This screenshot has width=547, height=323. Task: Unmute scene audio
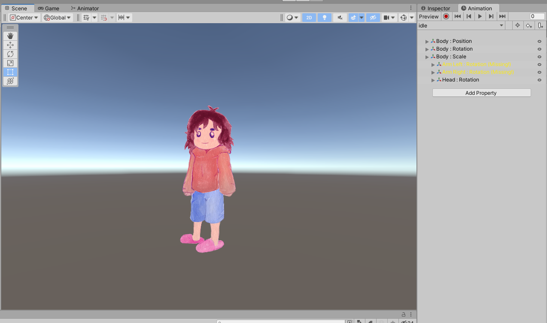pyautogui.click(x=340, y=17)
